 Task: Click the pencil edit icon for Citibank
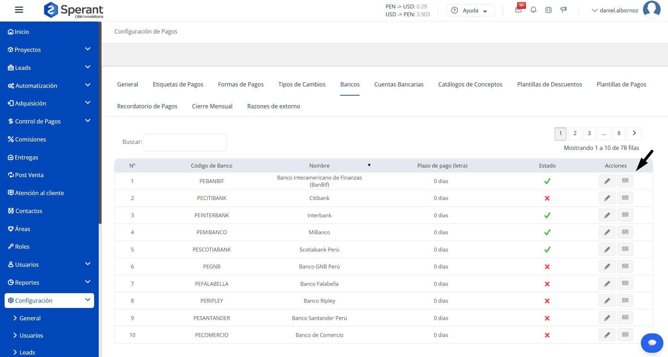[607, 198]
